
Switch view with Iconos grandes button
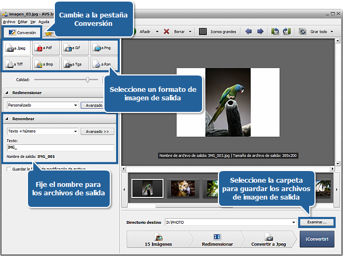(217, 32)
